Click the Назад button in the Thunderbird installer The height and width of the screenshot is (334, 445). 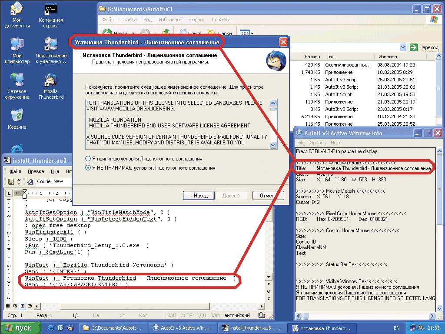199,195
